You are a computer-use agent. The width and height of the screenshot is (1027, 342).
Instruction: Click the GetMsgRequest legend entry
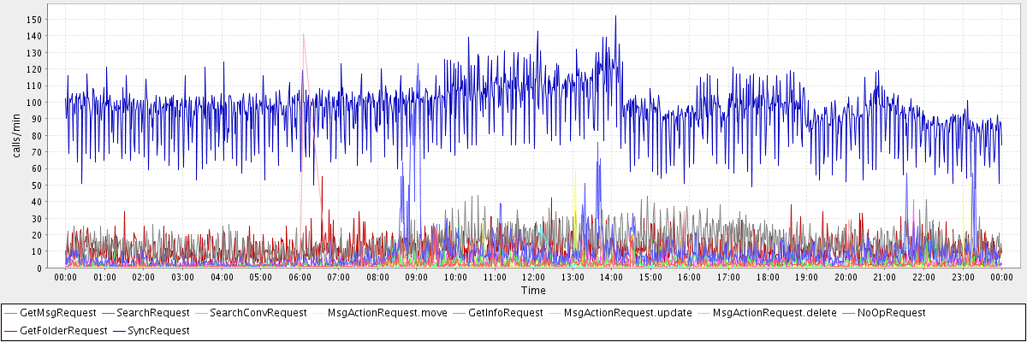tap(57, 313)
